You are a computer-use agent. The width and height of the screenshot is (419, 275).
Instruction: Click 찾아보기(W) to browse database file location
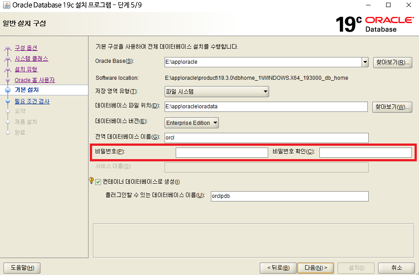click(392, 107)
